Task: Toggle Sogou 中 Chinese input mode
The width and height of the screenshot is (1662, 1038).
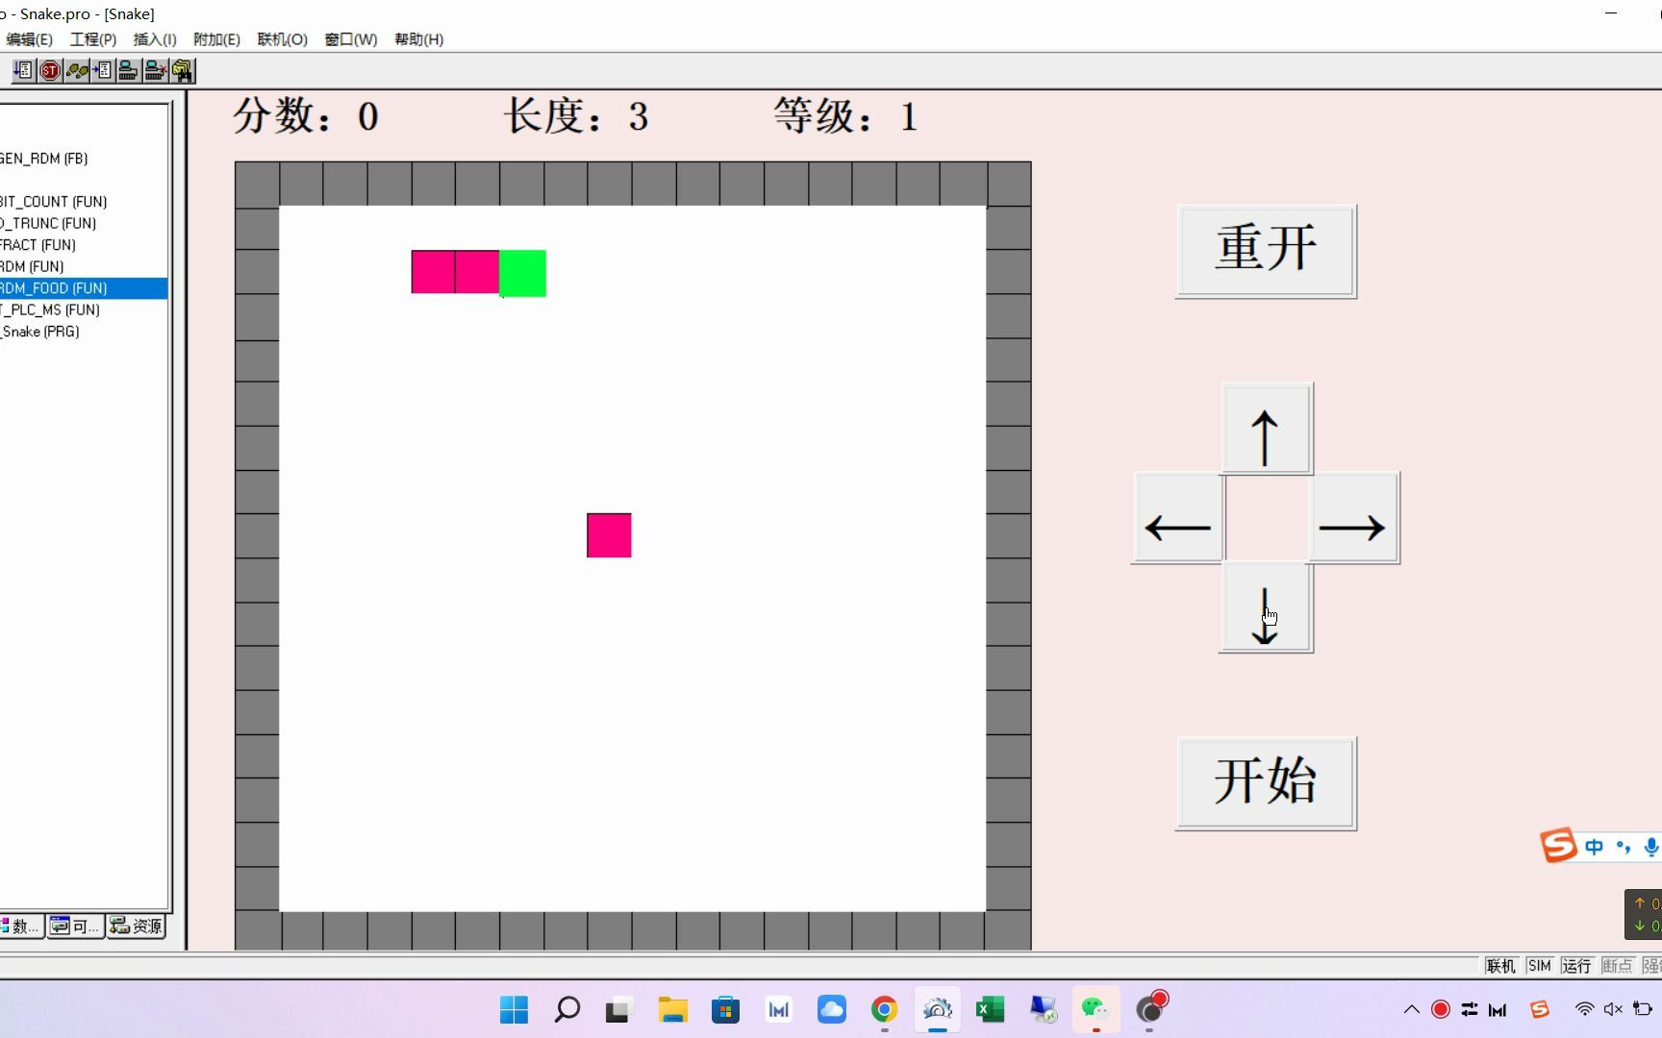Action: click(1595, 847)
